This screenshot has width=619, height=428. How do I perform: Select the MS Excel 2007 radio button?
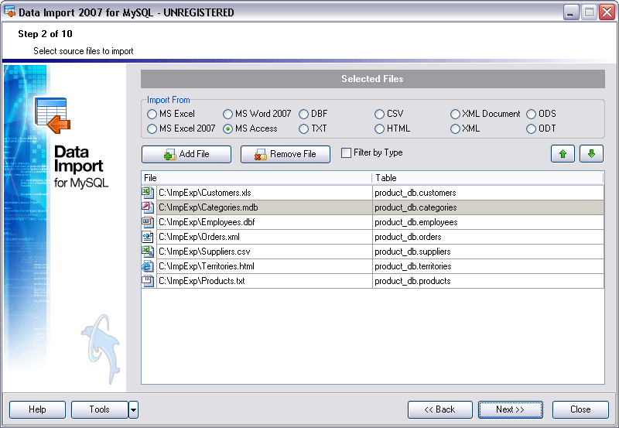coord(152,128)
